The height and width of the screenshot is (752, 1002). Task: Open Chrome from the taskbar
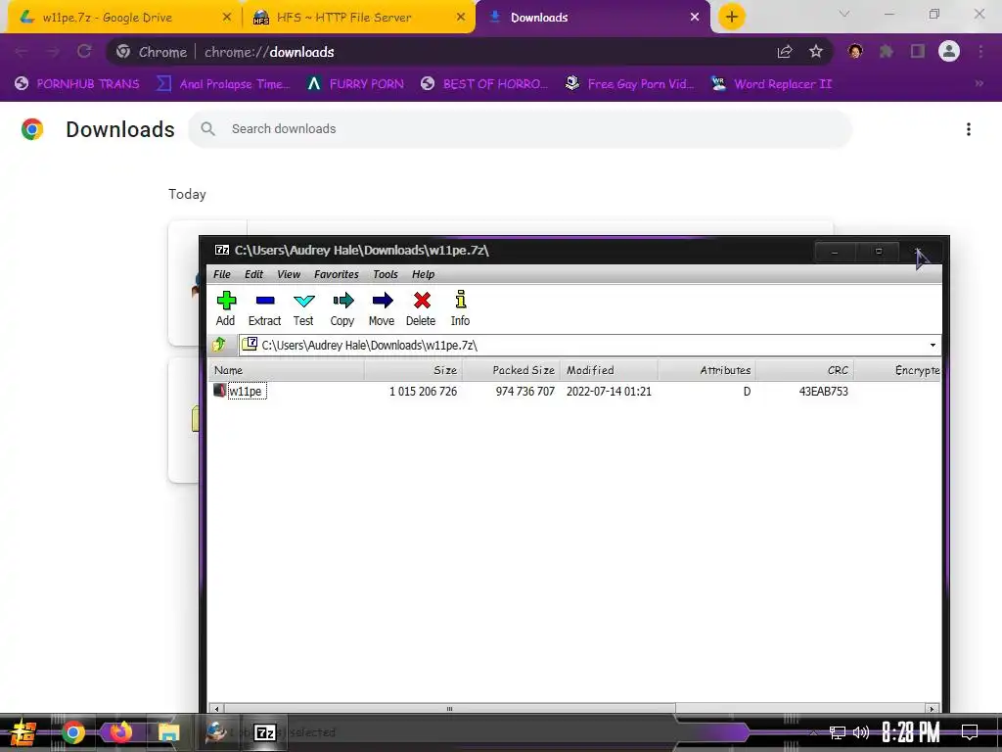point(72,732)
